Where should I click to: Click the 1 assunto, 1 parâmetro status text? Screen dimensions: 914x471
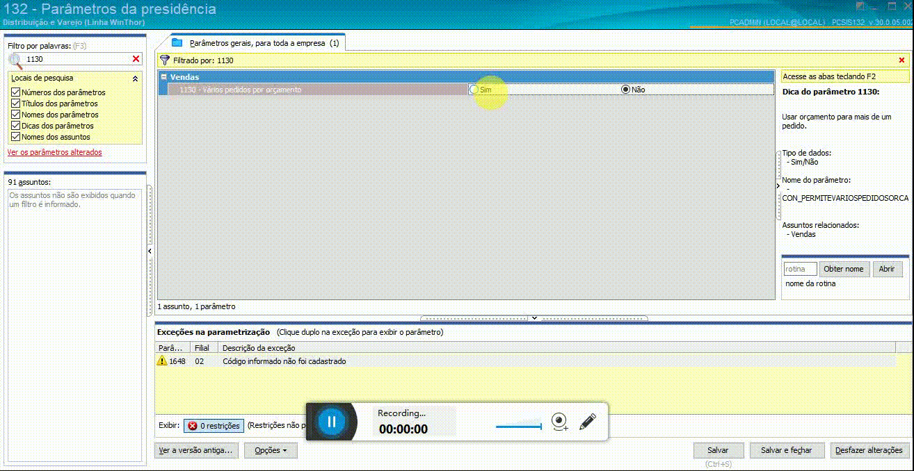pyautogui.click(x=196, y=306)
